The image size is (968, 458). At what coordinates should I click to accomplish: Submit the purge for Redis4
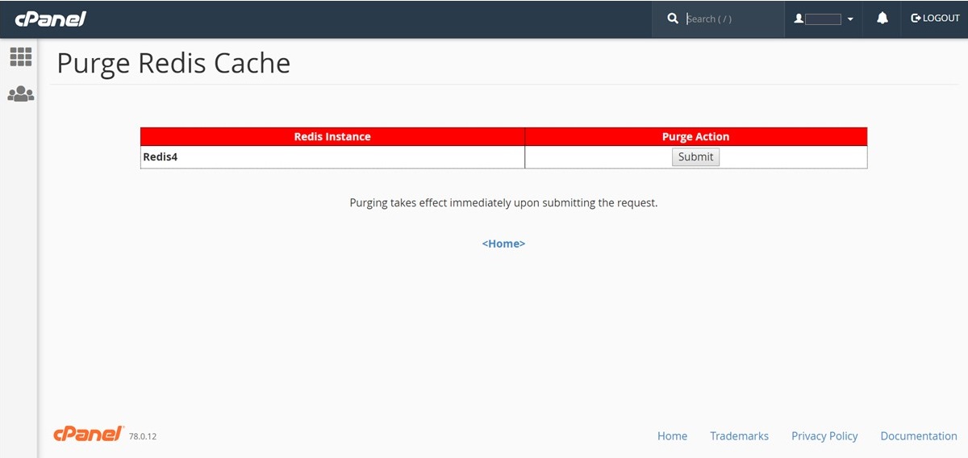pyautogui.click(x=695, y=157)
